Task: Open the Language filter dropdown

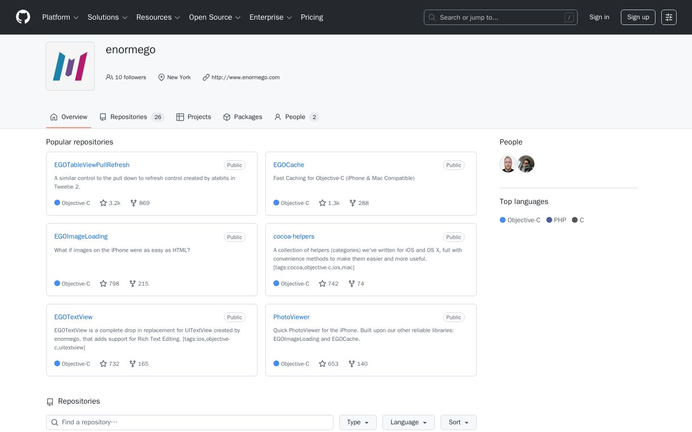Action: pyautogui.click(x=408, y=422)
